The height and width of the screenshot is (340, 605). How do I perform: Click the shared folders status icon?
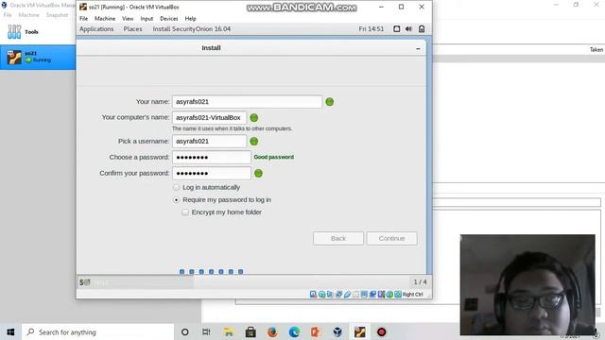coord(355,294)
